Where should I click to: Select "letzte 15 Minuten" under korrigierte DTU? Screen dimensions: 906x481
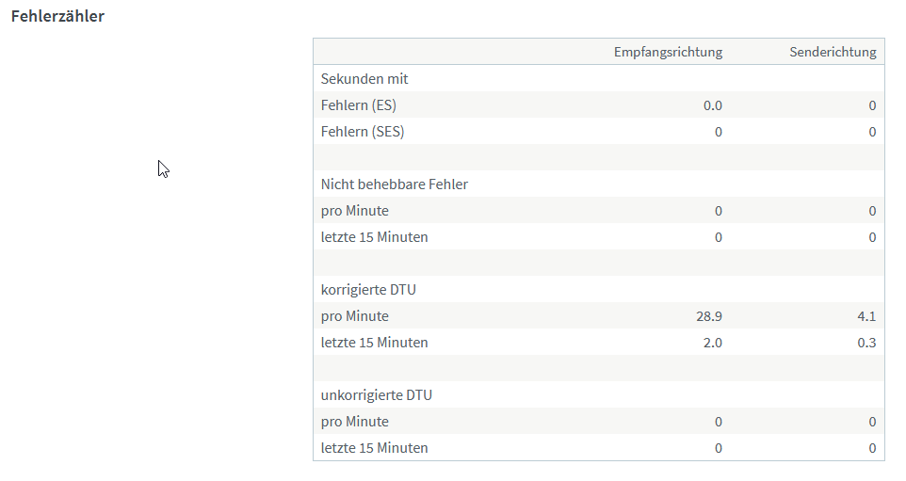pos(375,343)
